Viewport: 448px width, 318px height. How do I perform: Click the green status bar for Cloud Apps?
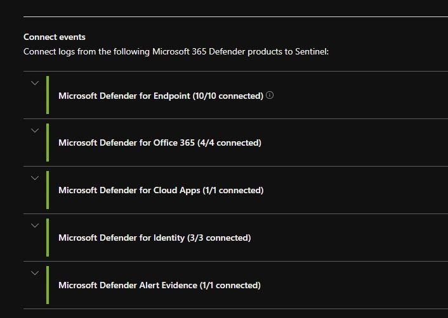(48, 190)
